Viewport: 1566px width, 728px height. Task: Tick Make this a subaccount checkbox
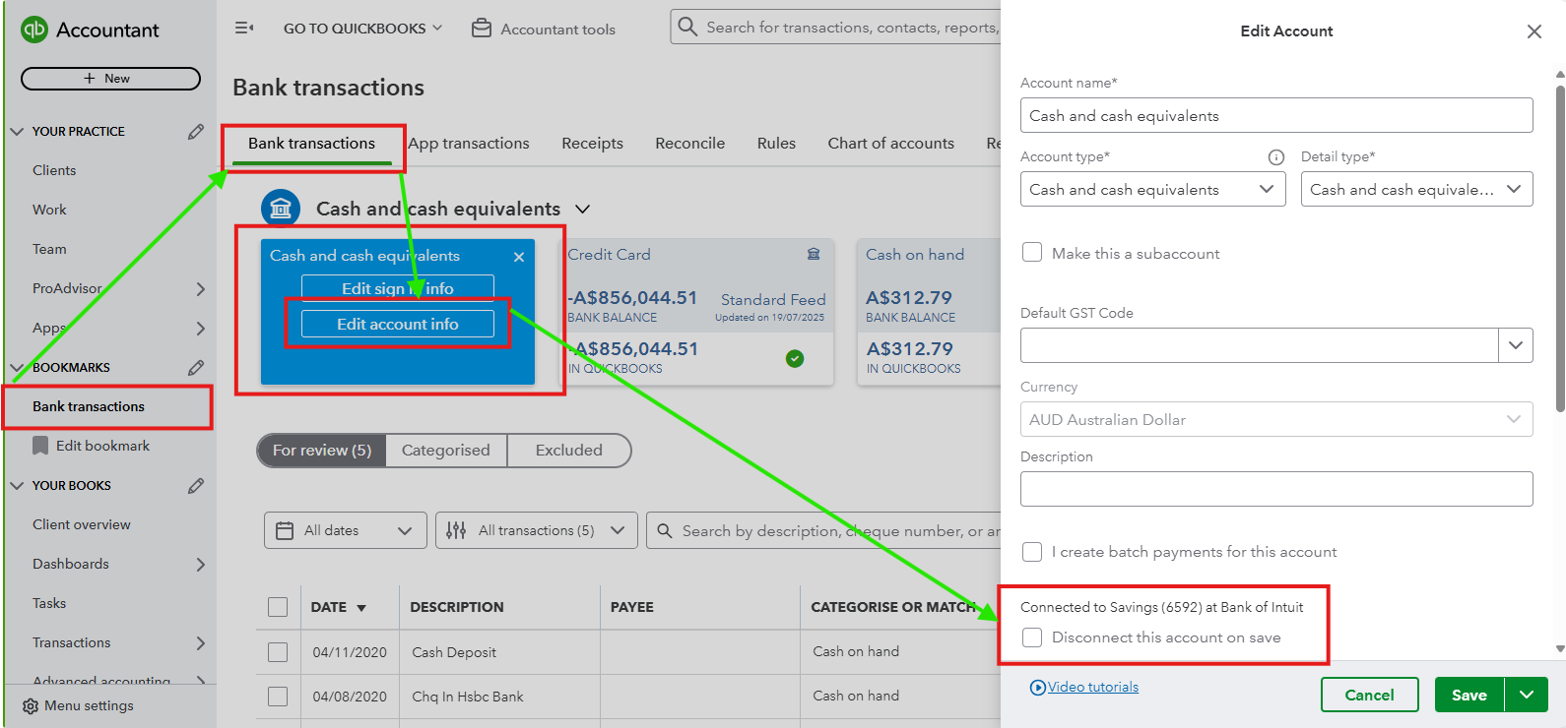click(x=1032, y=252)
